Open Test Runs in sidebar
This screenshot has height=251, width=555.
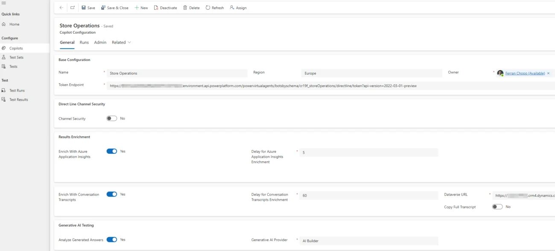[17, 90]
